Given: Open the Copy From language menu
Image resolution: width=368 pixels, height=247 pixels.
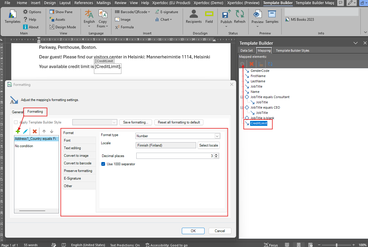Looking at the screenshot, I should pos(102,19).
